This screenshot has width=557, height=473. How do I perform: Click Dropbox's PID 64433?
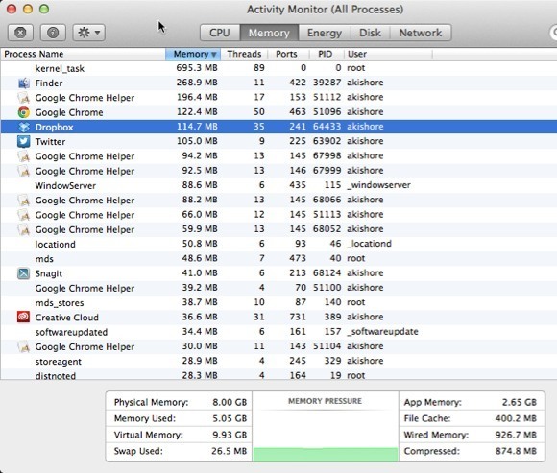(327, 127)
